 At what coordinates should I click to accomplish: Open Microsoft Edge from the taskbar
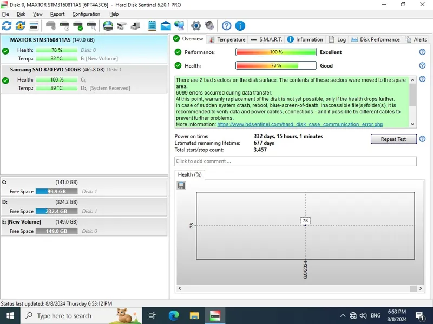174,316
